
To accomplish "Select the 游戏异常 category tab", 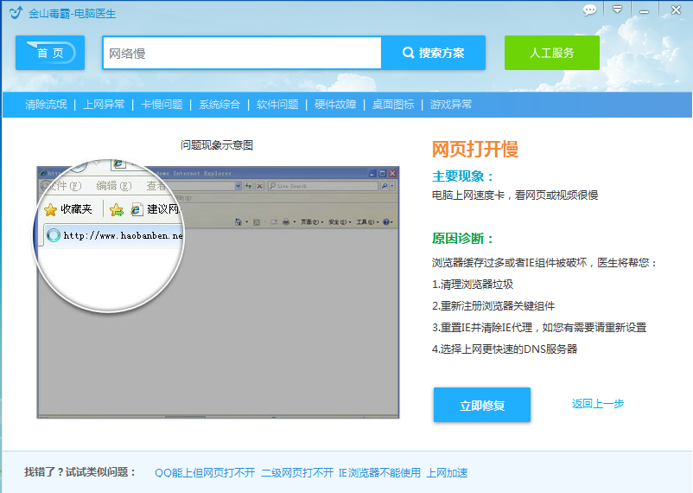I will [451, 105].
